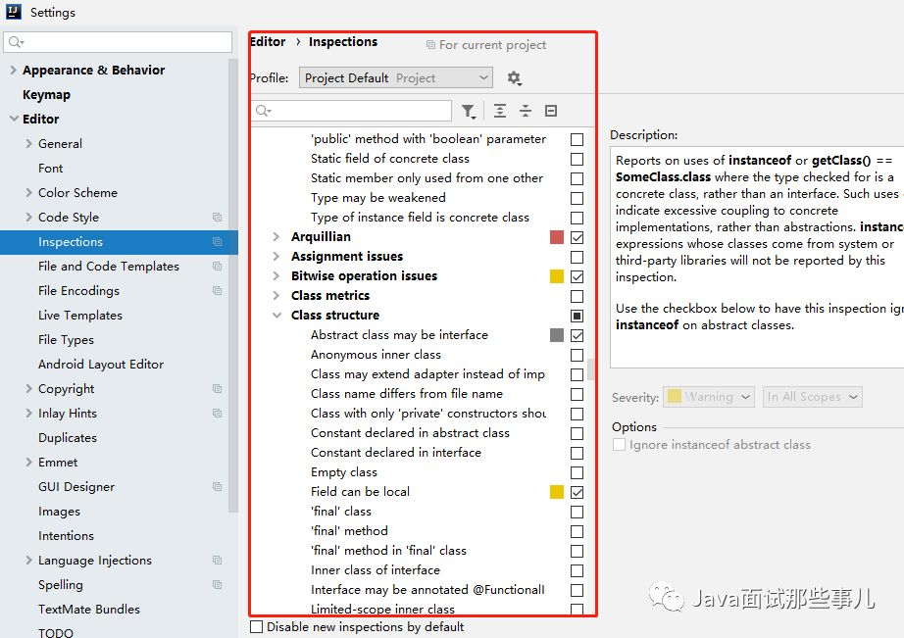The image size is (904, 638).
Task: Click Editor in the breadcrumb path
Action: [268, 41]
